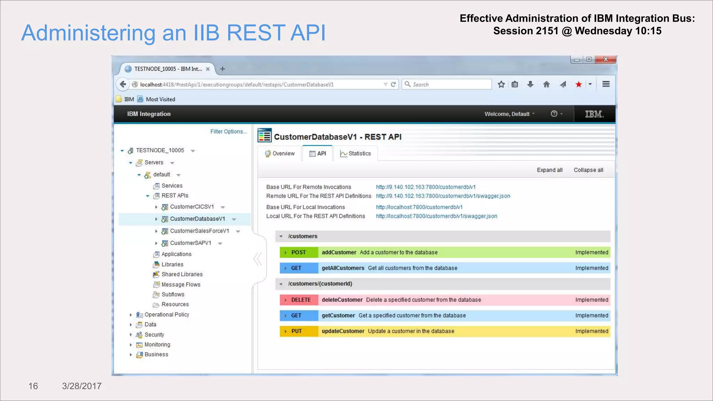Click the Servers folder icon

point(139,163)
